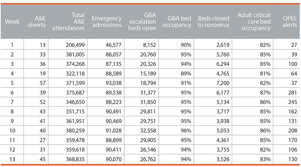Select week 13 OPEL alerts value 130
Image resolution: width=301 pixels, height=167 pixels.
click(292, 159)
